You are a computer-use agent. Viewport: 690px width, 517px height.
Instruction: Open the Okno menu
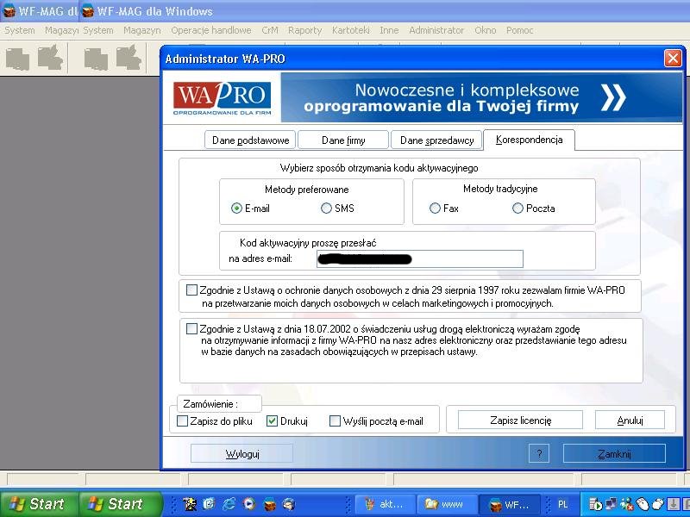(x=485, y=30)
